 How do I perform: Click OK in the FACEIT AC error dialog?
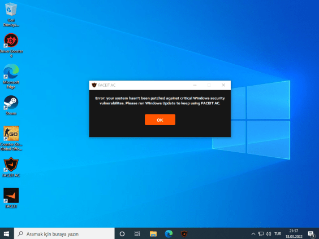(160, 119)
